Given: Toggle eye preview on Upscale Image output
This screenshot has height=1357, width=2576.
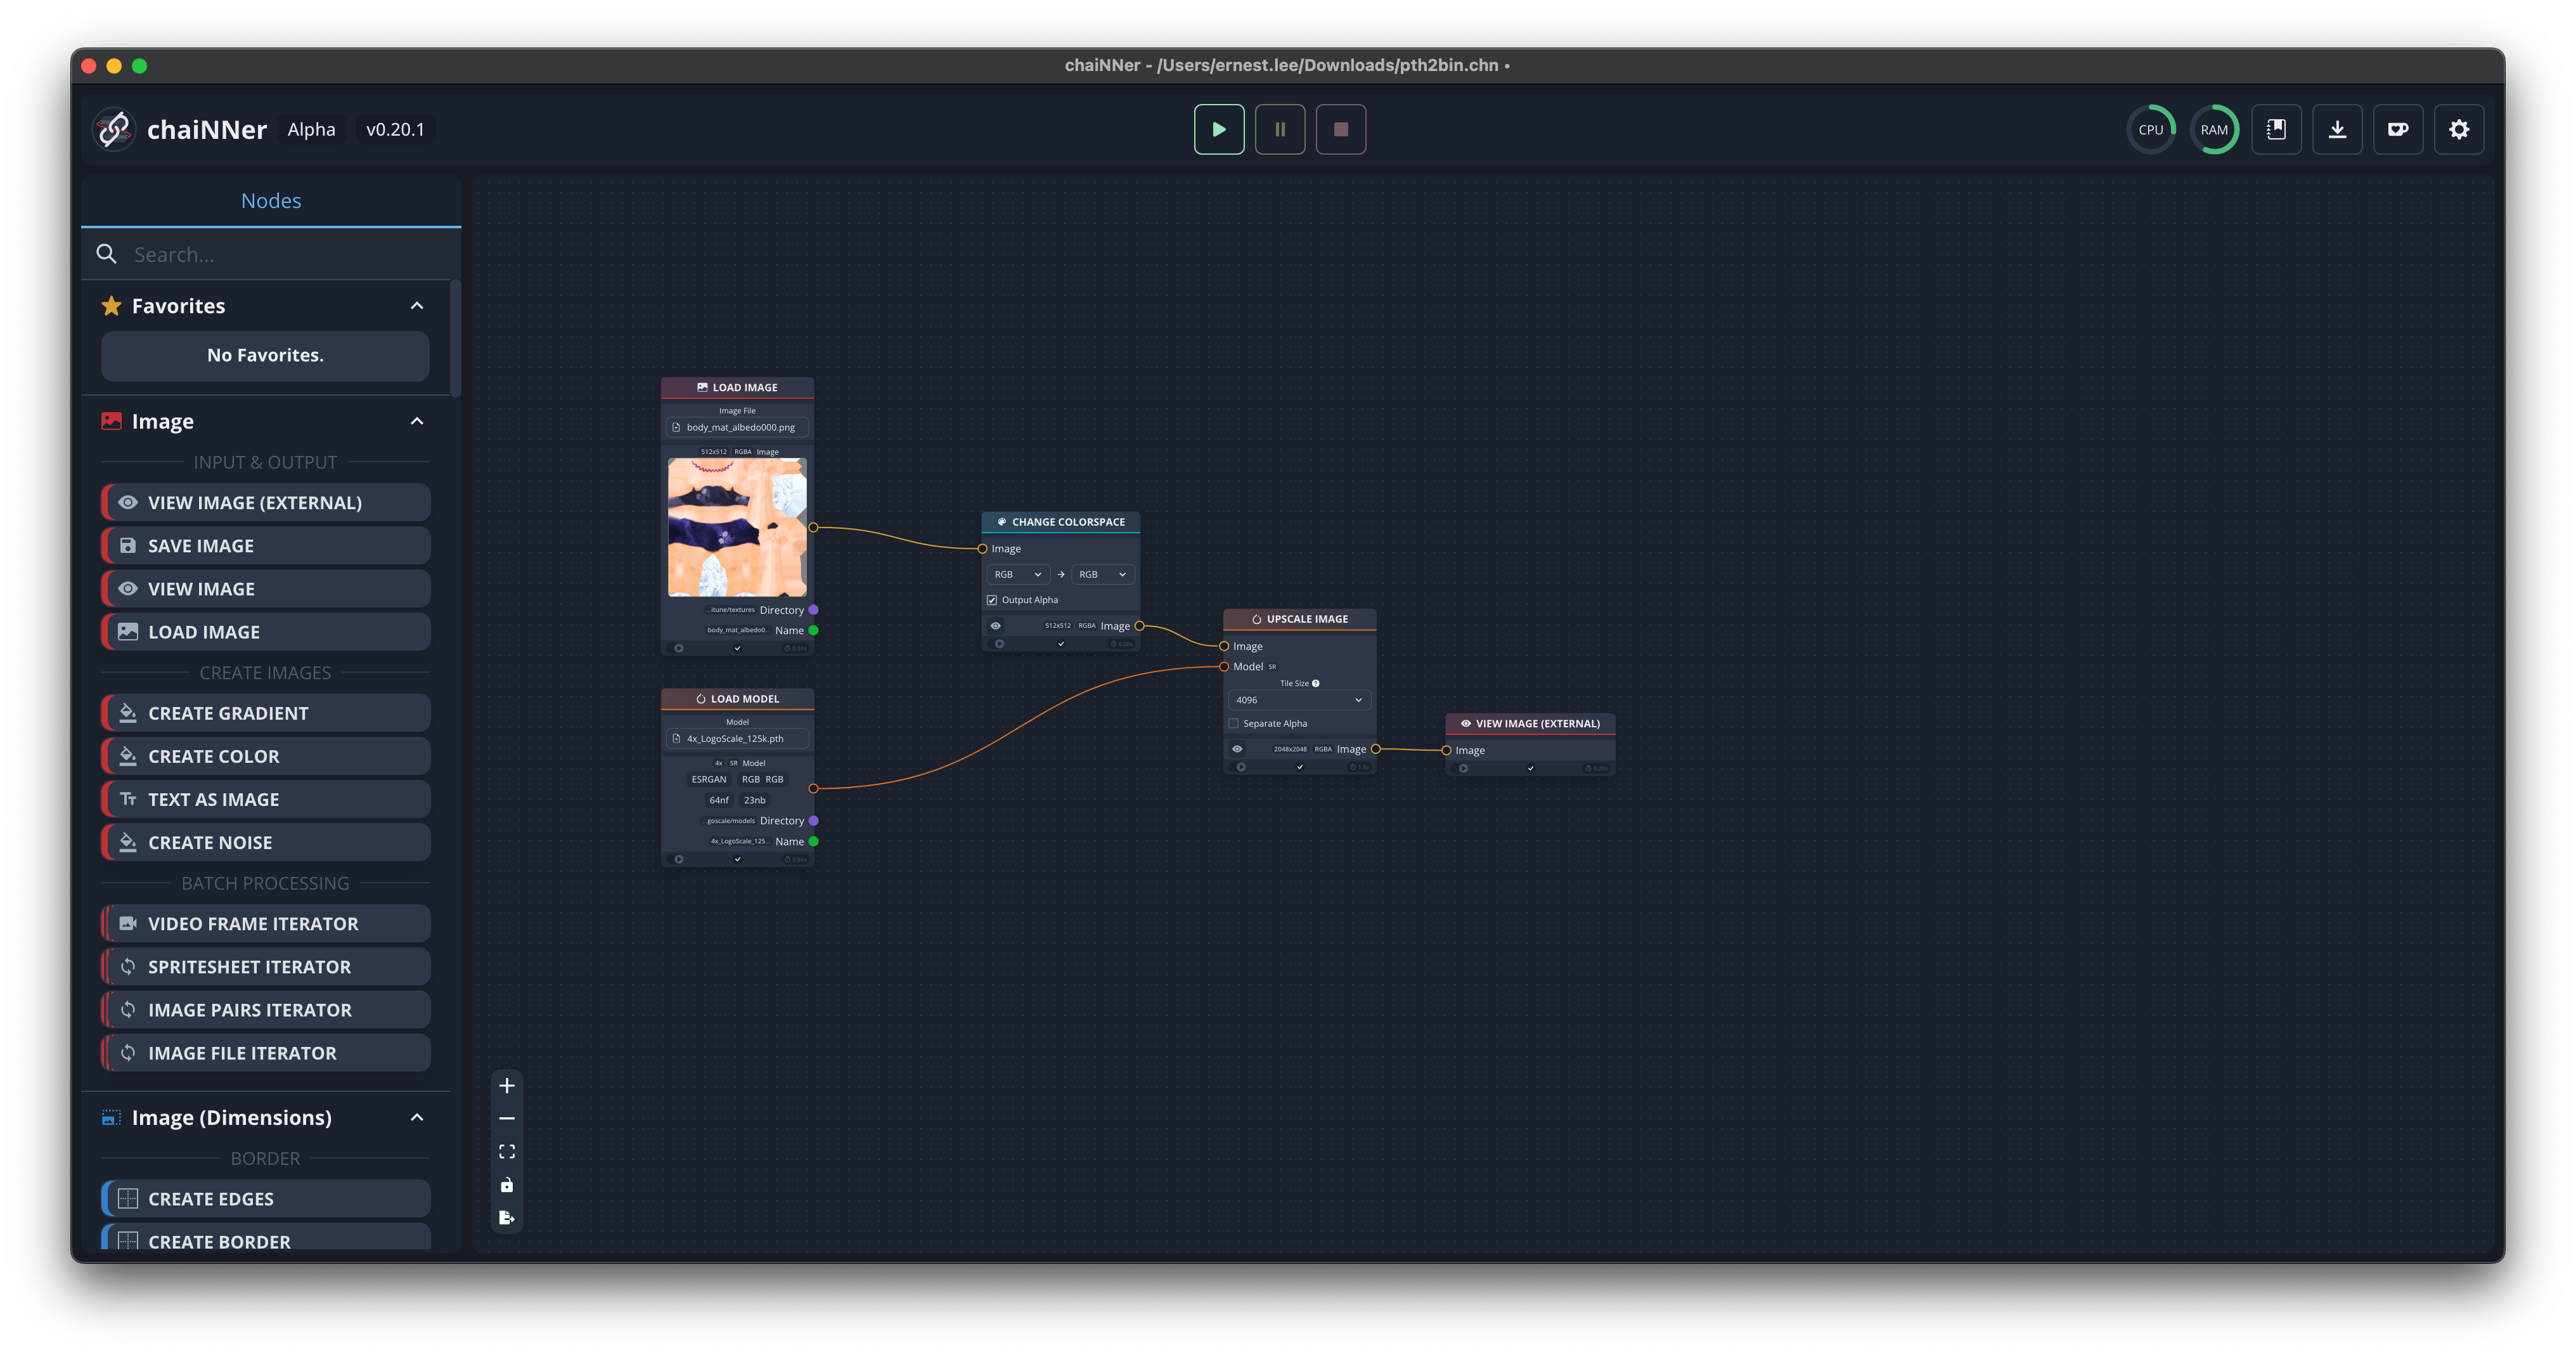Looking at the screenshot, I should 1237,748.
